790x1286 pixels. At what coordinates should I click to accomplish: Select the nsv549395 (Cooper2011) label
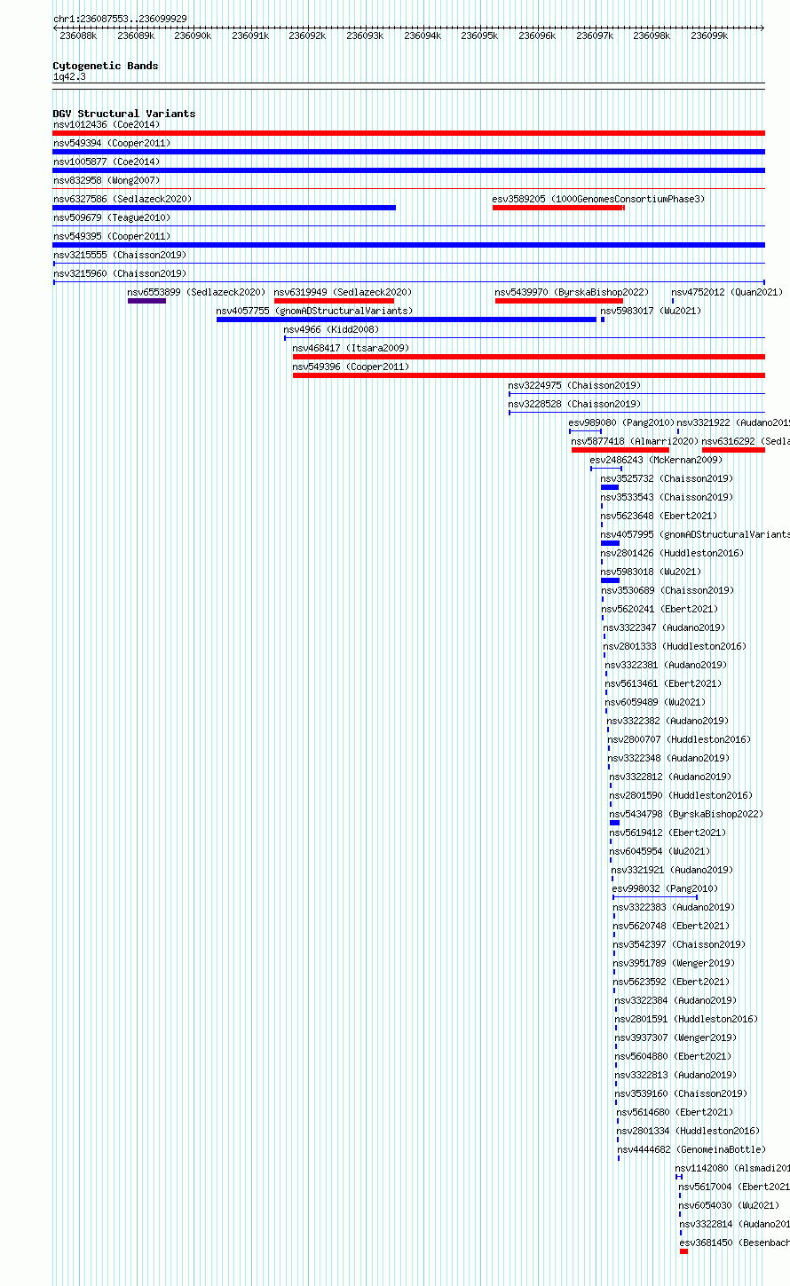coord(112,236)
